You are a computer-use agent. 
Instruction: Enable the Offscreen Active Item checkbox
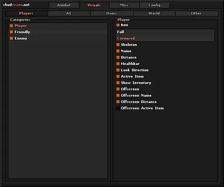click(118, 108)
